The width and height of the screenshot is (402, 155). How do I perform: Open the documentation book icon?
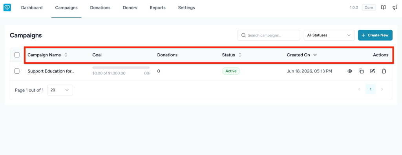tap(383, 8)
